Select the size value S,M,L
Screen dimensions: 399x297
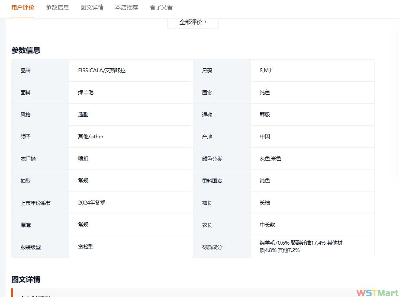266,70
